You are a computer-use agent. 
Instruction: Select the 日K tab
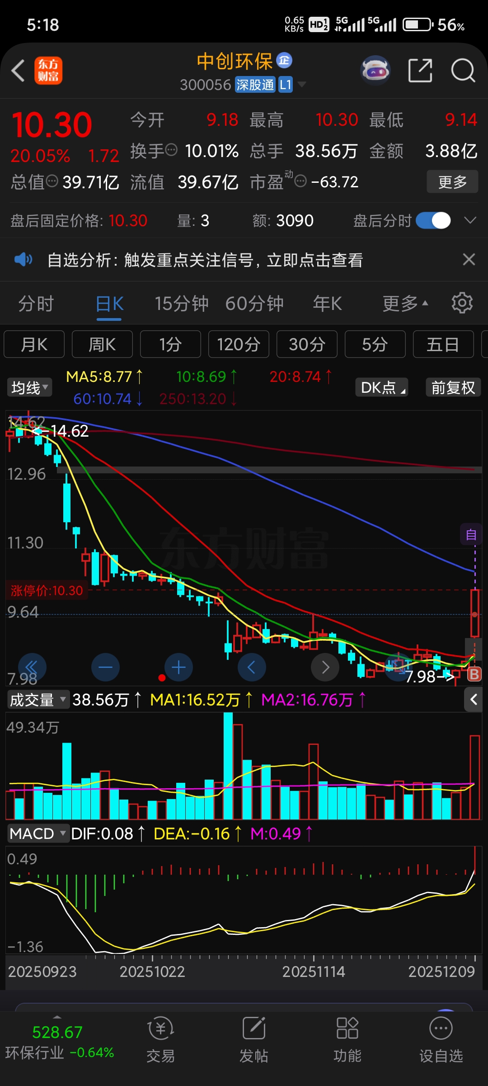pos(109,303)
